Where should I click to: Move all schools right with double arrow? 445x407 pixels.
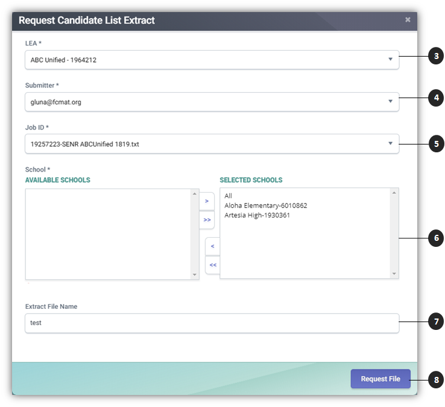pyautogui.click(x=207, y=220)
